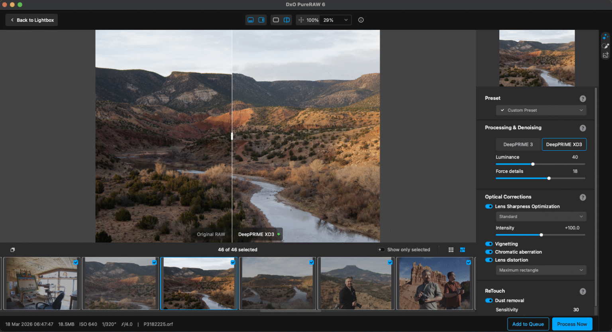Expand the Standard sharpness dropdown
The width and height of the screenshot is (612, 332).
[x=541, y=217]
